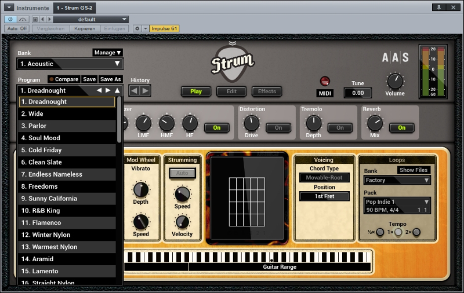Select the 1 - Strum GS-2 tab
The height and width of the screenshot is (293, 464).
[75, 8]
